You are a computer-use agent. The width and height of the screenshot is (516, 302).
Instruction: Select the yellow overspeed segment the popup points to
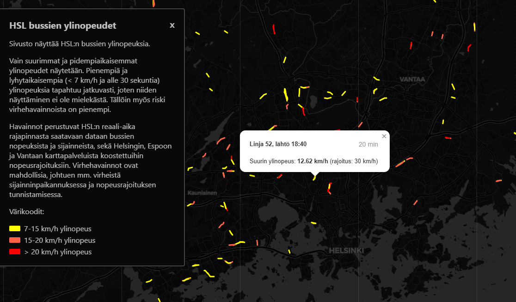pyautogui.click(x=314, y=178)
